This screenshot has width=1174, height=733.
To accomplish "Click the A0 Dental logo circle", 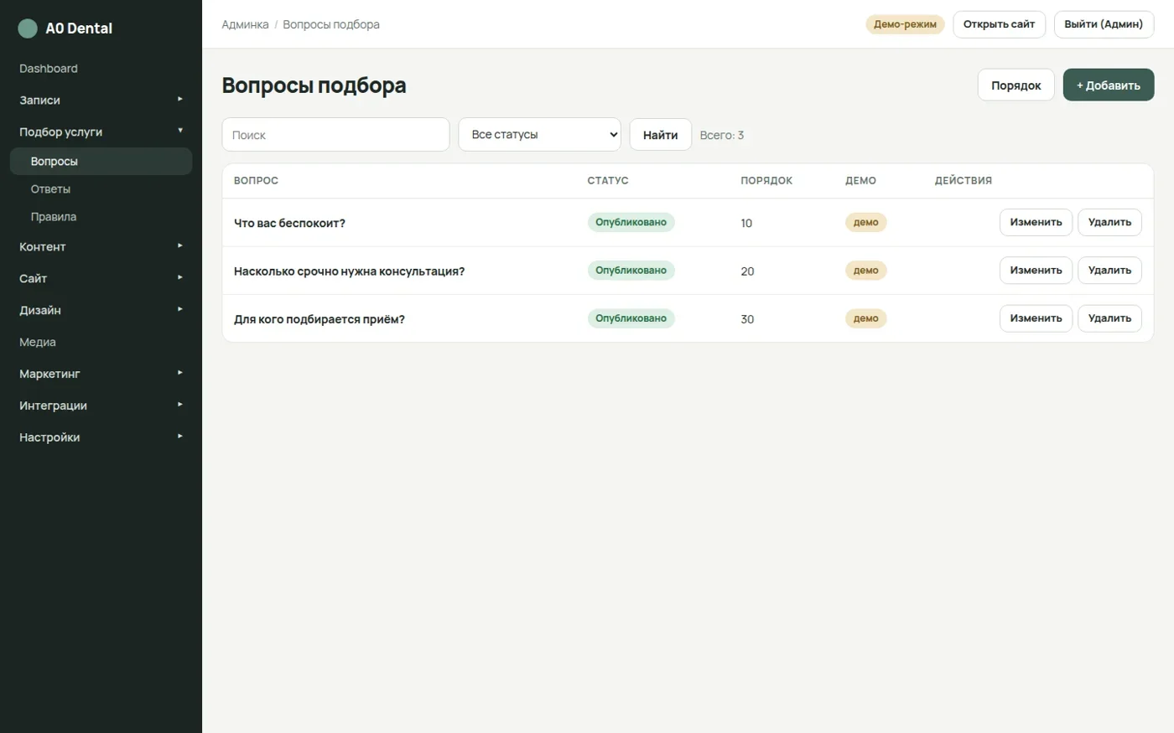I will (x=28, y=28).
